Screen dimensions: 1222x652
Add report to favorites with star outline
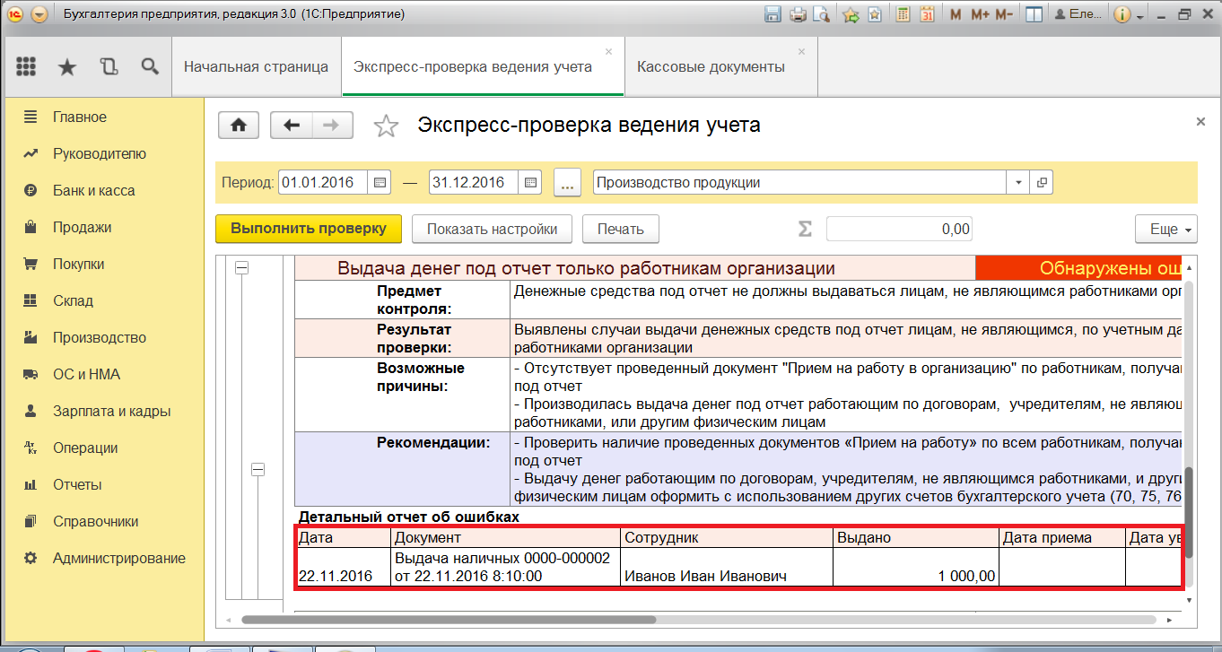[386, 126]
